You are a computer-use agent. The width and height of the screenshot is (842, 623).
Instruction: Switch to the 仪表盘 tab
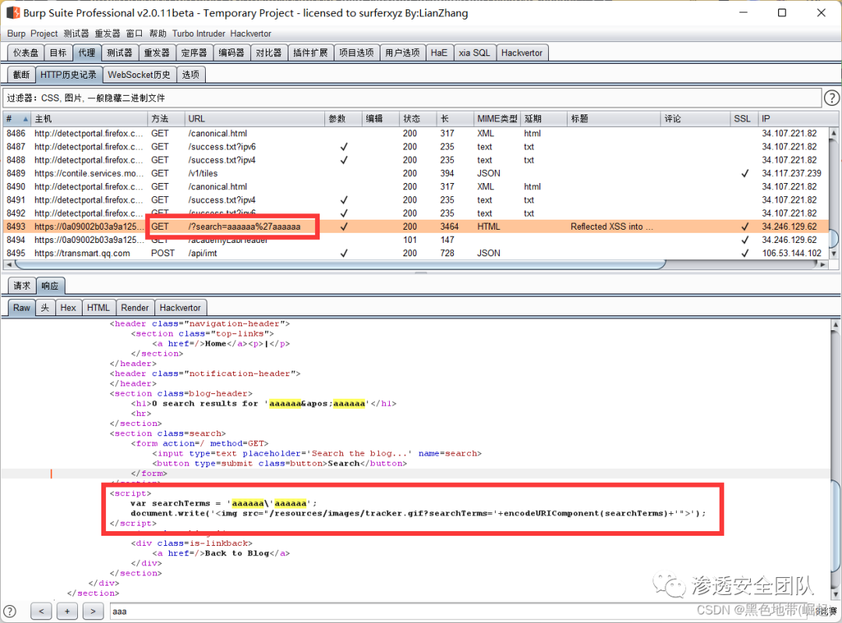(26, 53)
